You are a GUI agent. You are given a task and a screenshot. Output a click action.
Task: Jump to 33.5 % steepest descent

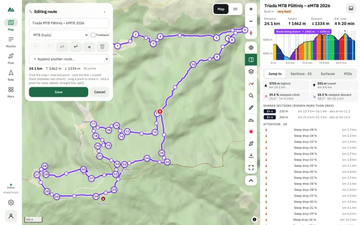point(334,96)
